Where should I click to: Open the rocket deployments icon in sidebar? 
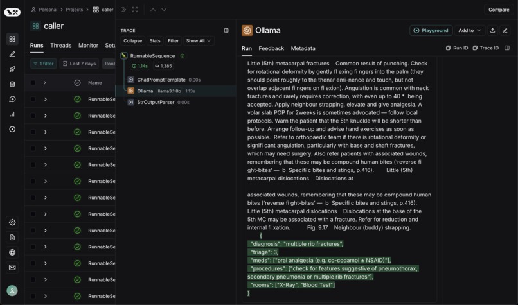pos(12,69)
